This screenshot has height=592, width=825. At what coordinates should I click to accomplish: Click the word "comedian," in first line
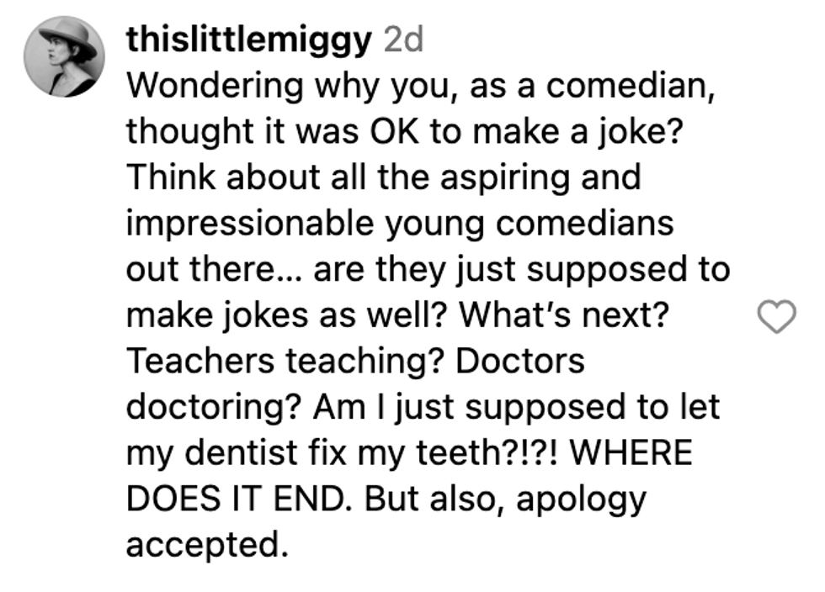[631, 86]
